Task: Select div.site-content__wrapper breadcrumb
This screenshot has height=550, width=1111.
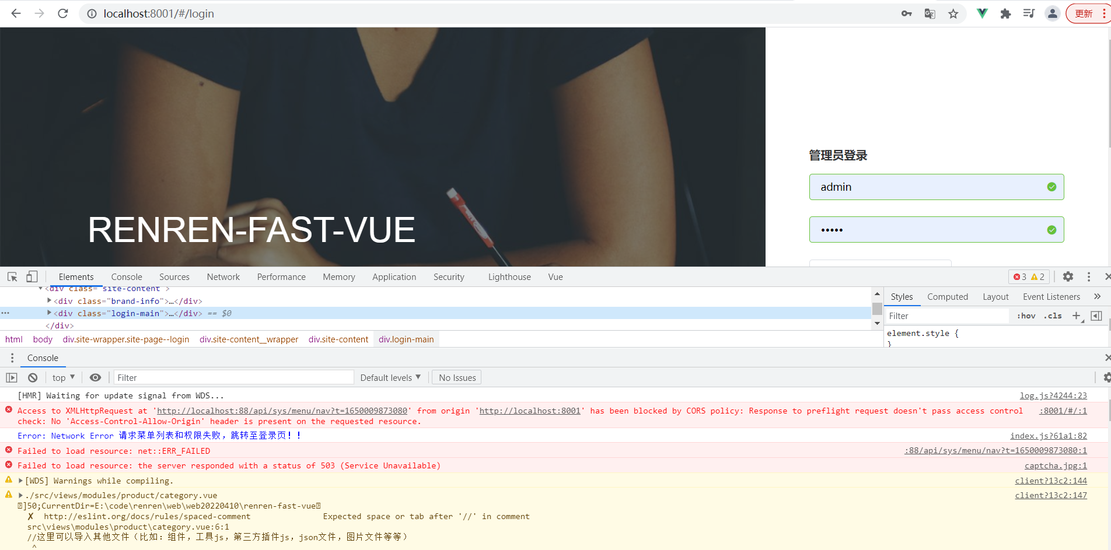Action: click(x=249, y=339)
